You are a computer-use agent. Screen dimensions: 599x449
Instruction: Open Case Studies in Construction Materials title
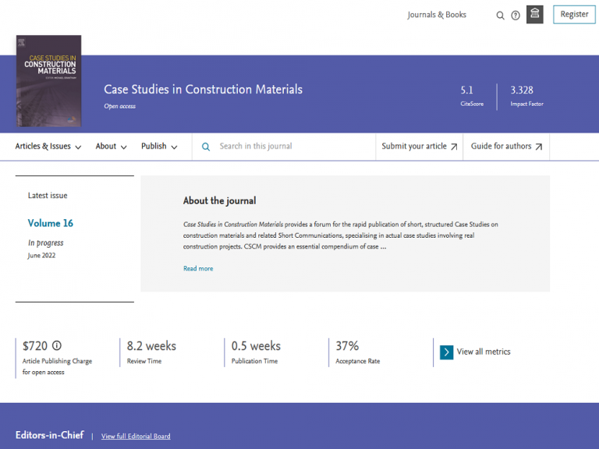point(203,90)
